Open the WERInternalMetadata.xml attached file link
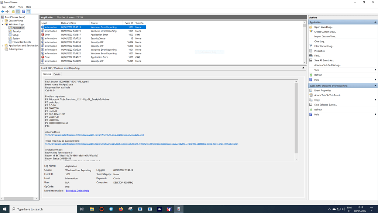The height and width of the screenshot is (213, 378). (x=94, y=135)
